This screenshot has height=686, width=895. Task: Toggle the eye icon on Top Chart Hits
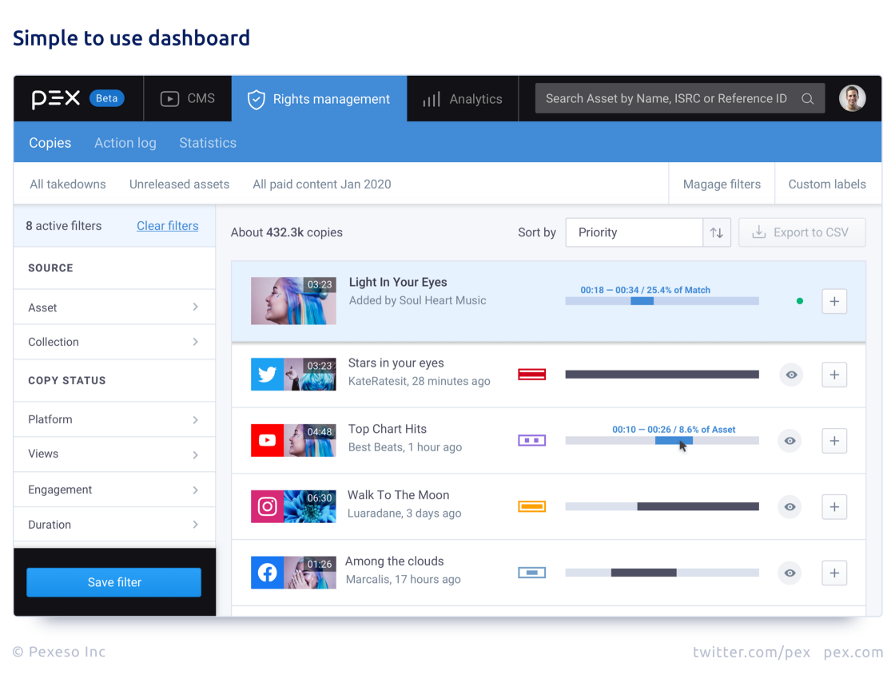point(790,440)
